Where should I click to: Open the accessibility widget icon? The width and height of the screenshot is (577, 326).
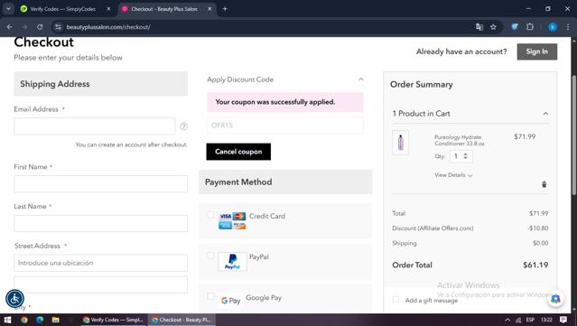14,299
